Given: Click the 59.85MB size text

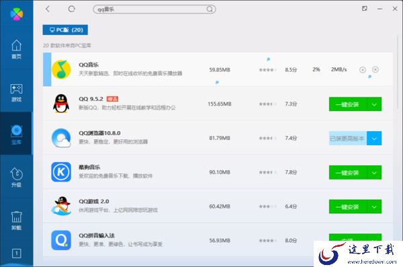Looking at the screenshot, I should point(220,70).
